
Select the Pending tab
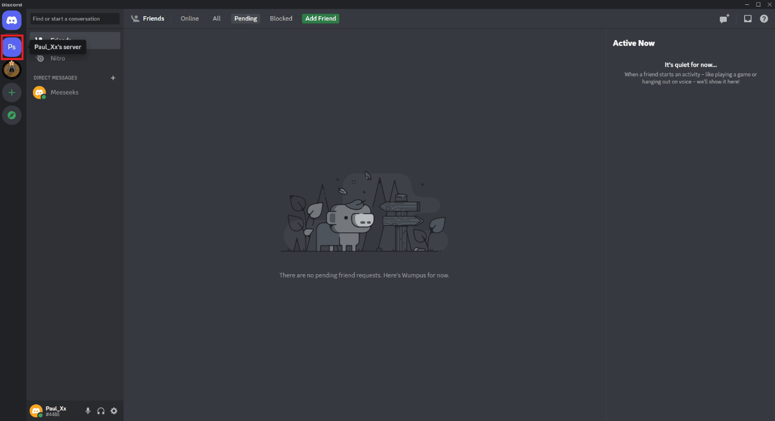click(246, 18)
